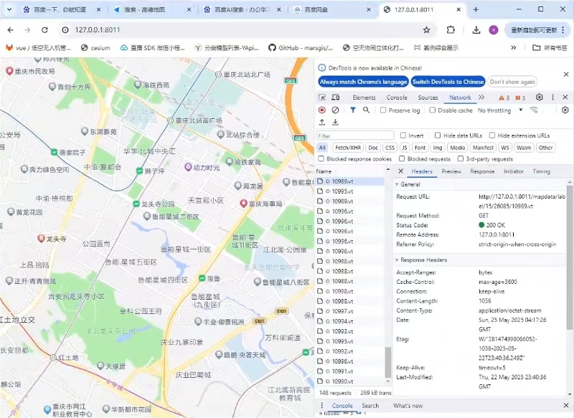Sort requests by Name column

click(350, 171)
